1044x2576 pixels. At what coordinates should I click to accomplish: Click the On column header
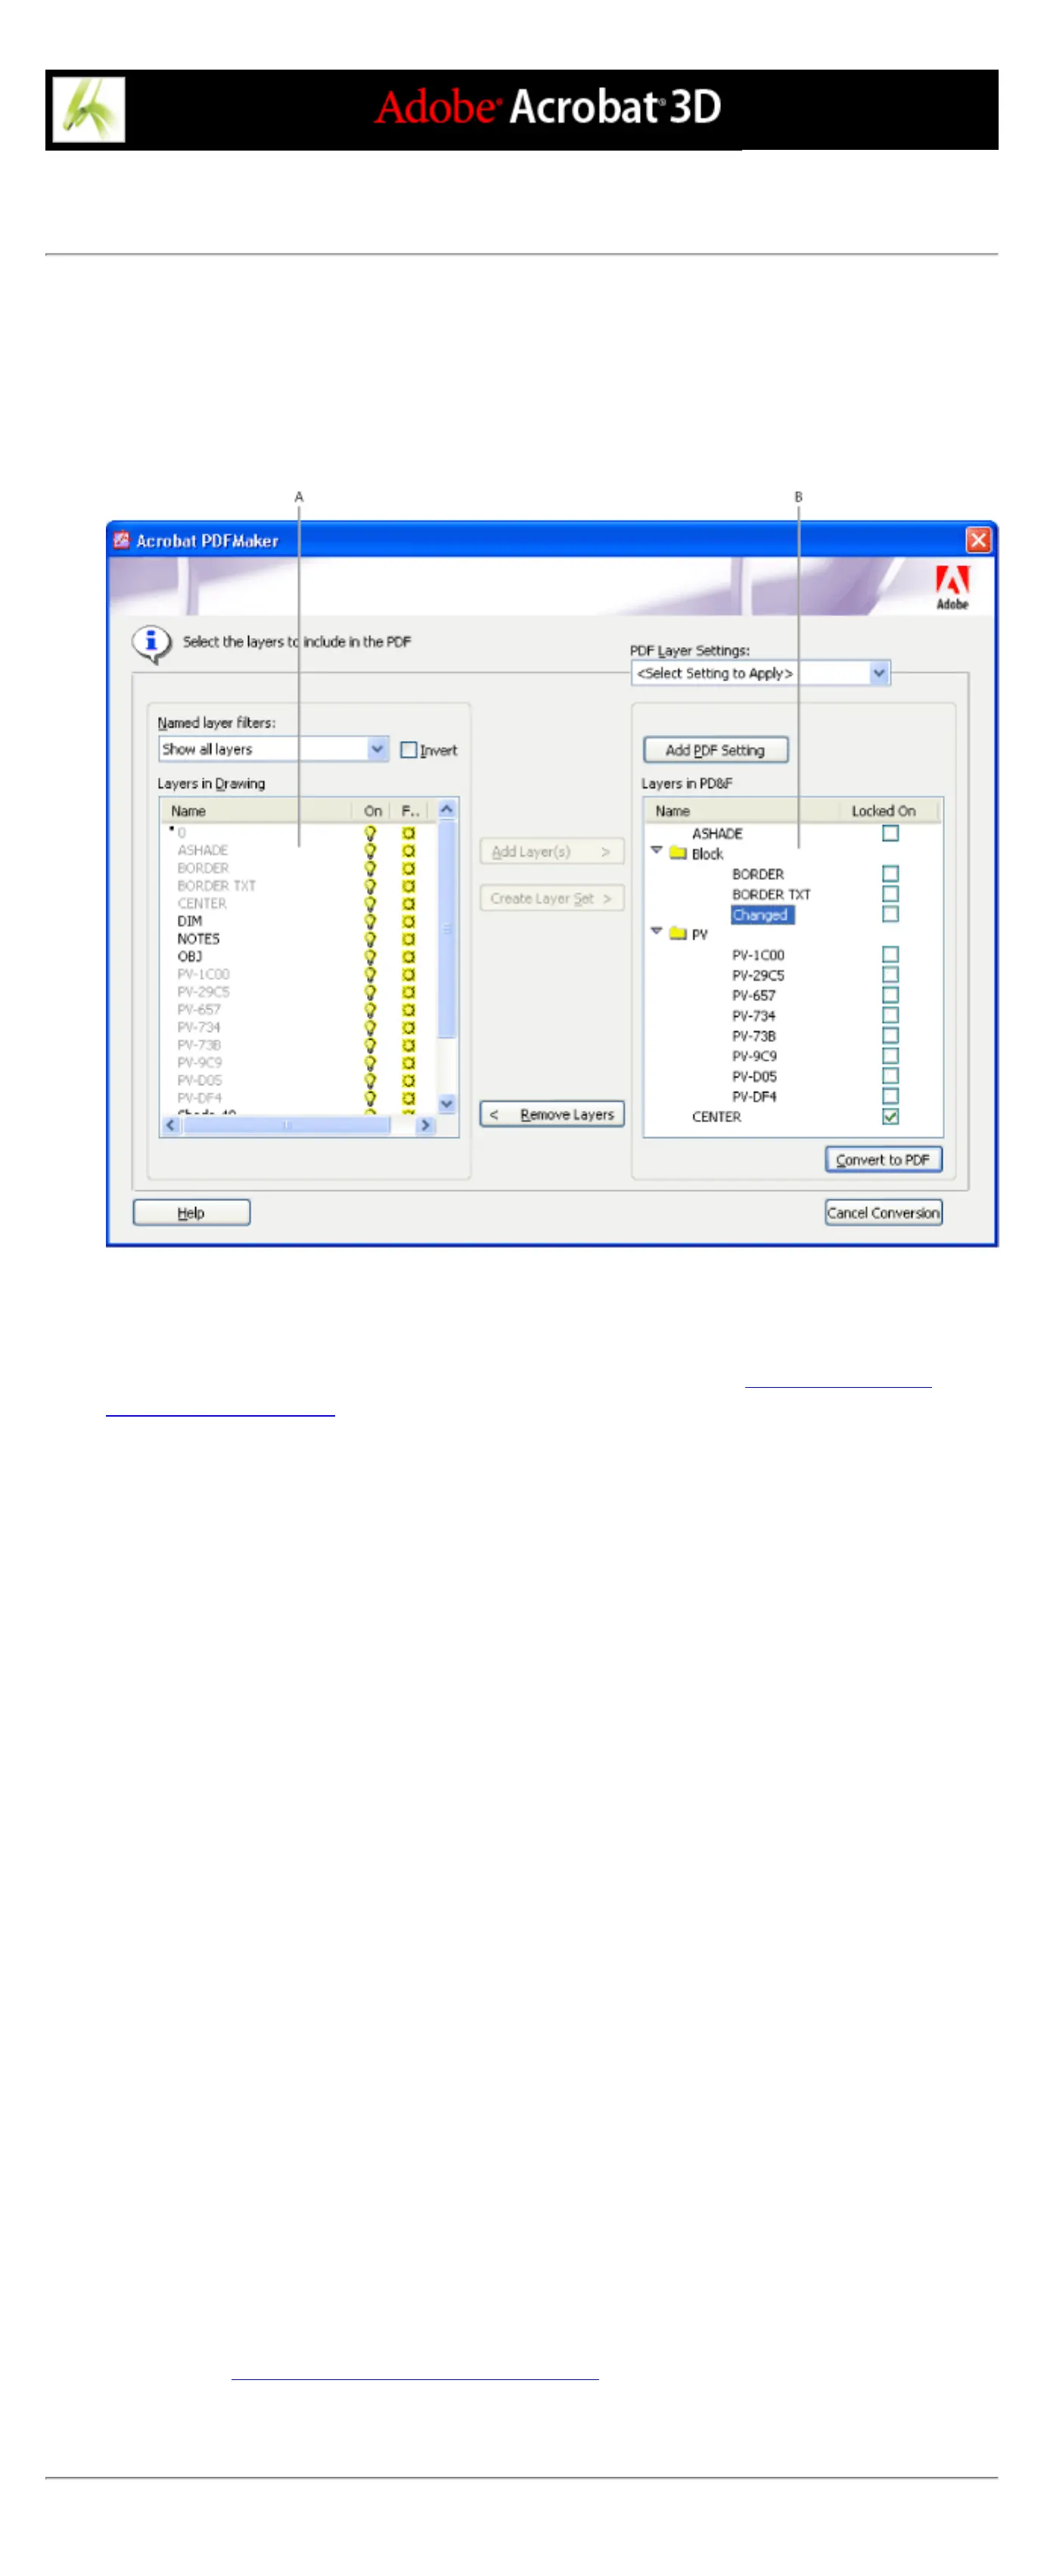pyautogui.click(x=372, y=811)
